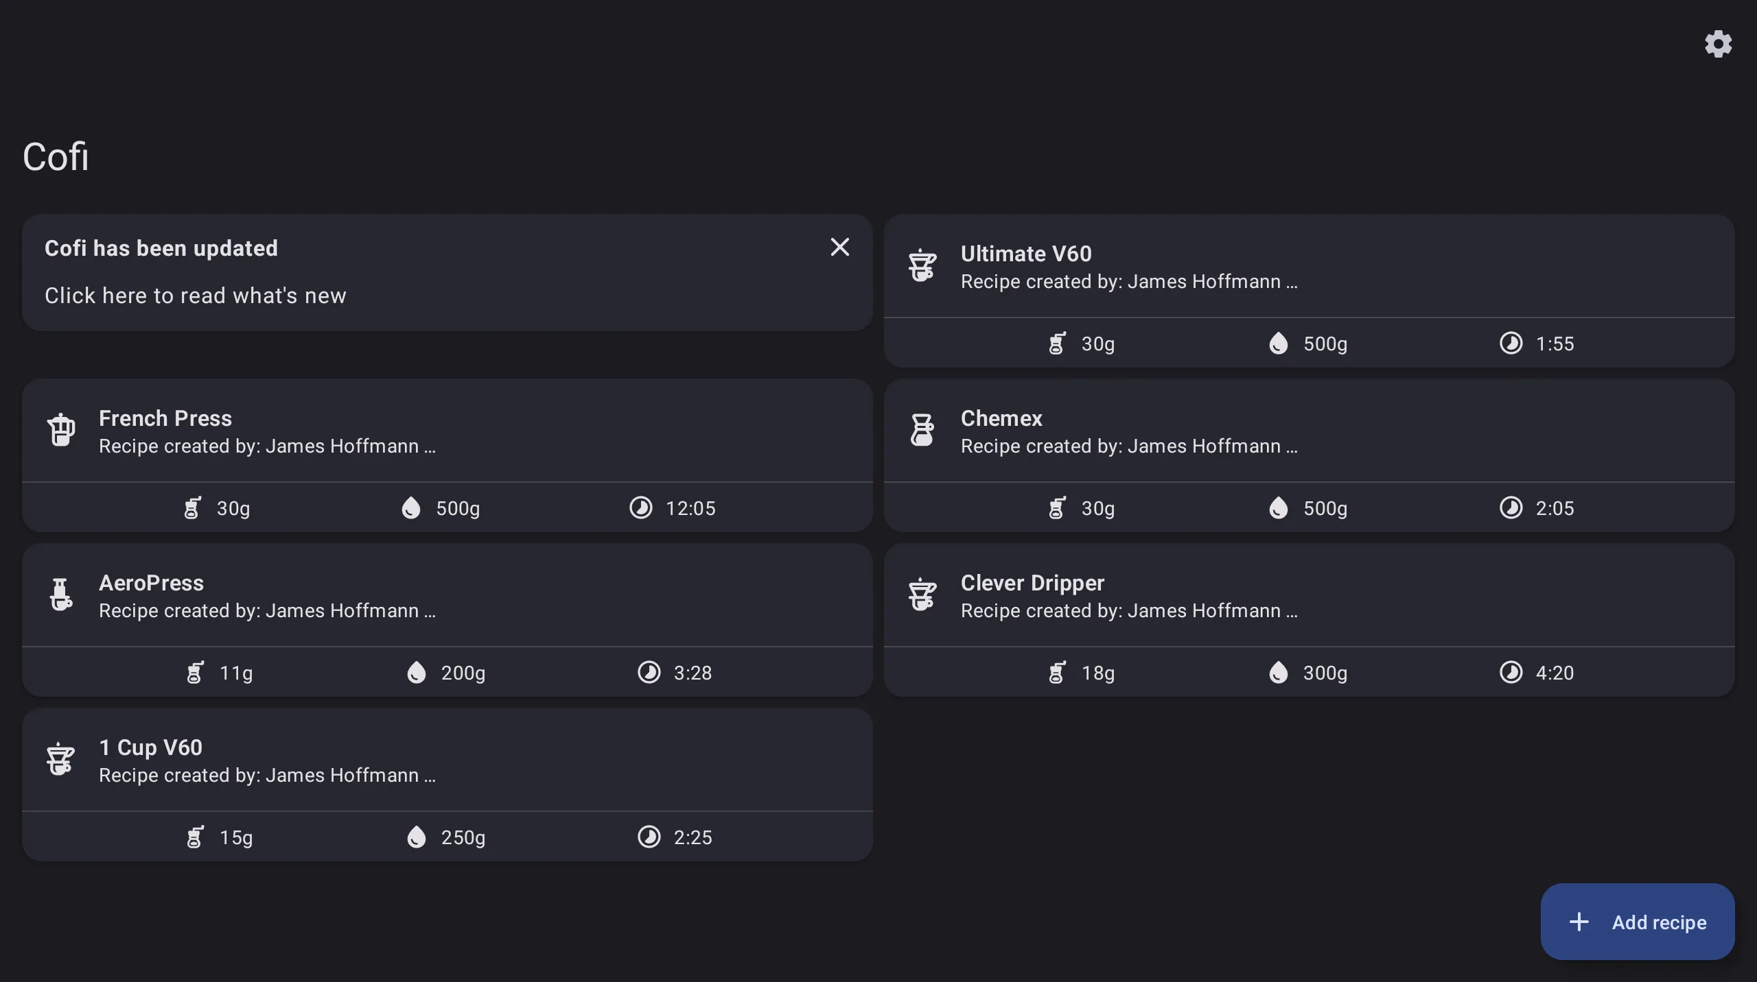This screenshot has height=982, width=1757.
Task: Click the 1 Cup V60 dripper icon
Action: (60, 759)
